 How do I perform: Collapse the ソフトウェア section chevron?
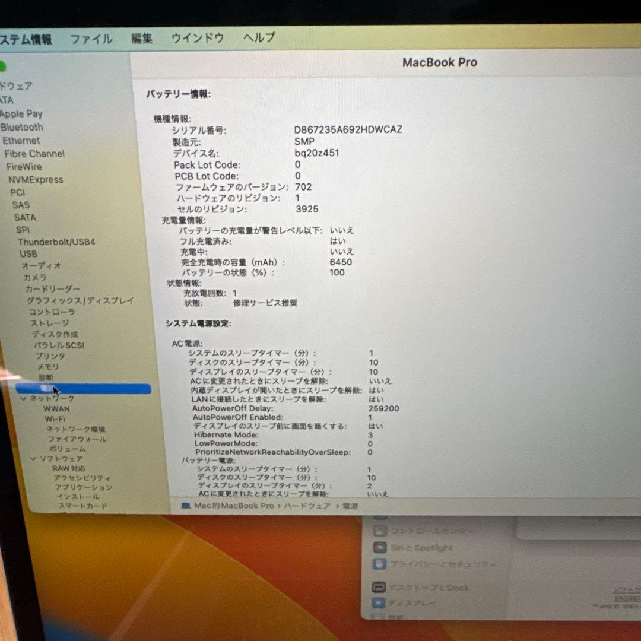(33, 459)
